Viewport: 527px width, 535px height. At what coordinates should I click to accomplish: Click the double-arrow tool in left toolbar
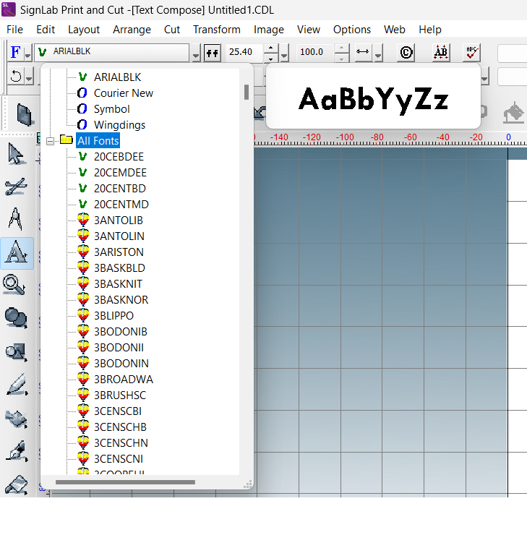tap(16, 419)
